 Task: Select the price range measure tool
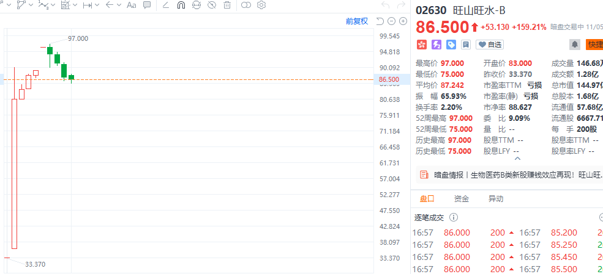88,5
